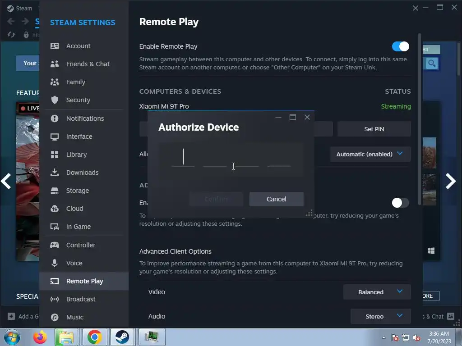462x346 pixels.
Task: Click the store search magnifier icon
Action: point(432,63)
